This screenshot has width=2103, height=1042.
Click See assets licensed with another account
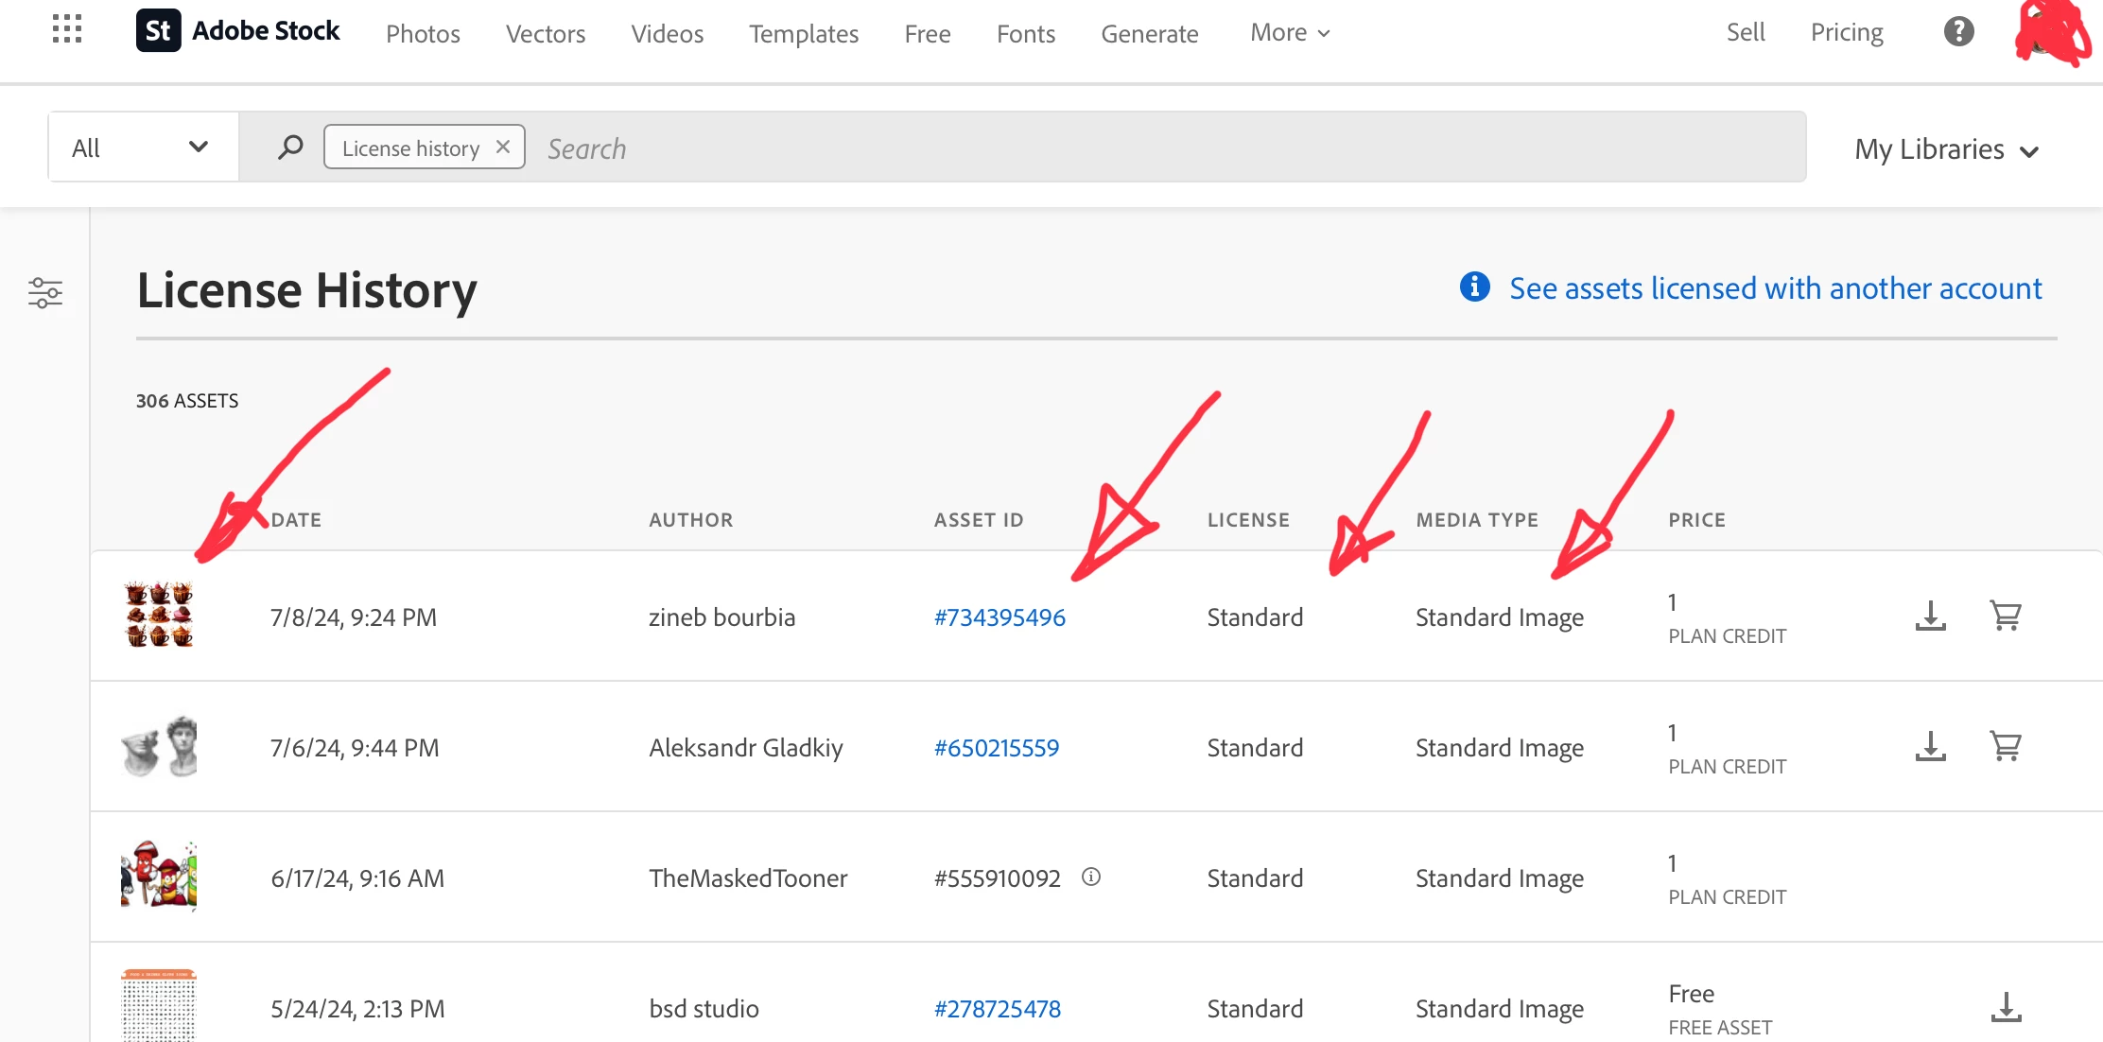[x=1775, y=288]
